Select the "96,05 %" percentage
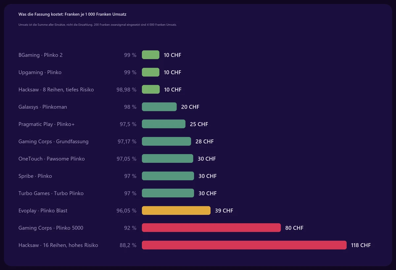 click(126, 211)
